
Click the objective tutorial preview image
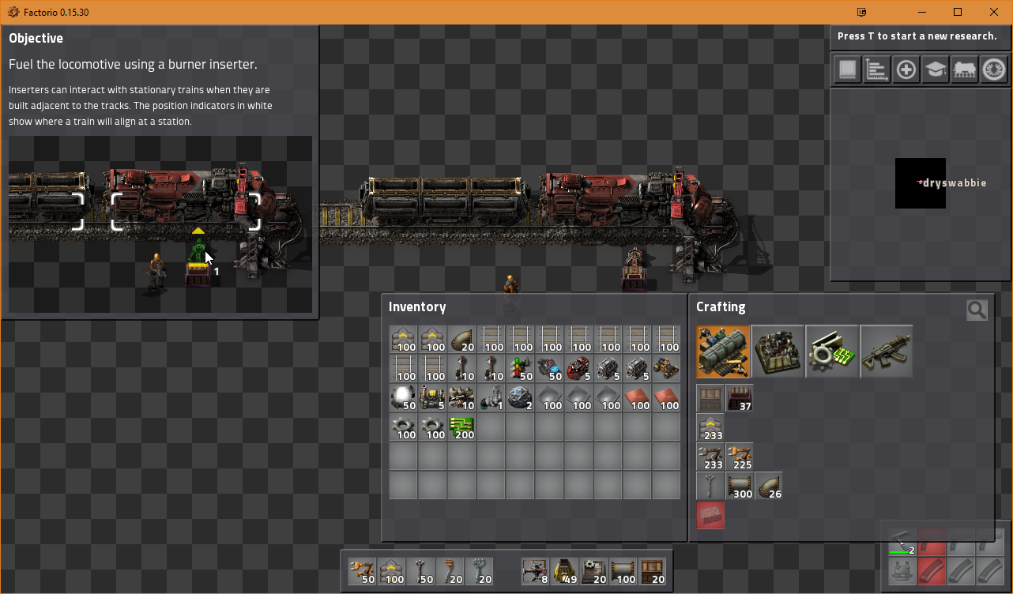pyautogui.click(x=160, y=224)
